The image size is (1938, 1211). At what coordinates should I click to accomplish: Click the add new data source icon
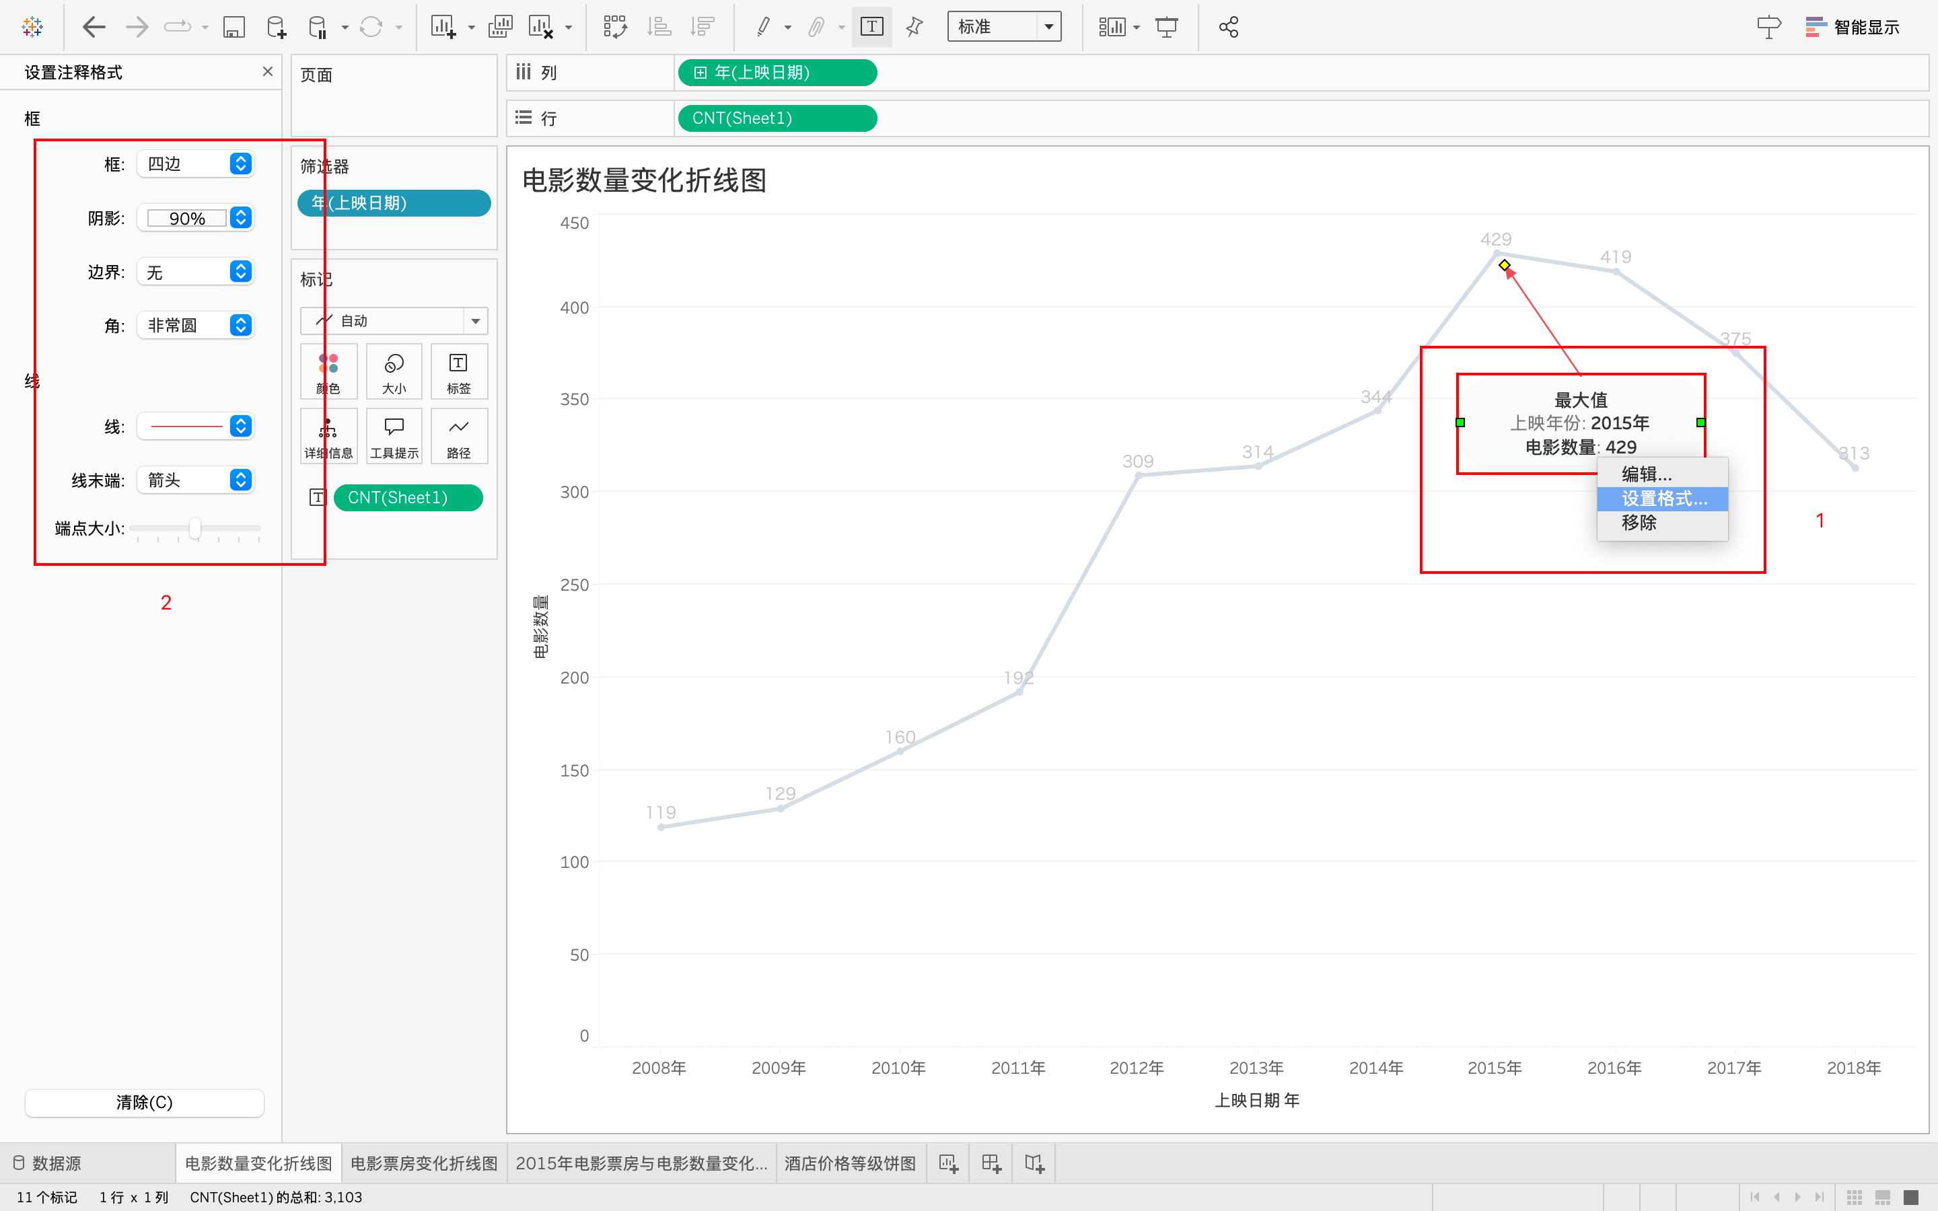coord(277,27)
